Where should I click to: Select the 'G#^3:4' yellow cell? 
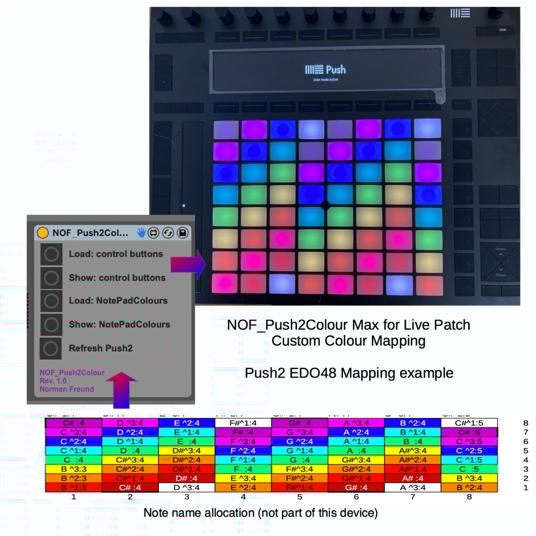coord(356,460)
